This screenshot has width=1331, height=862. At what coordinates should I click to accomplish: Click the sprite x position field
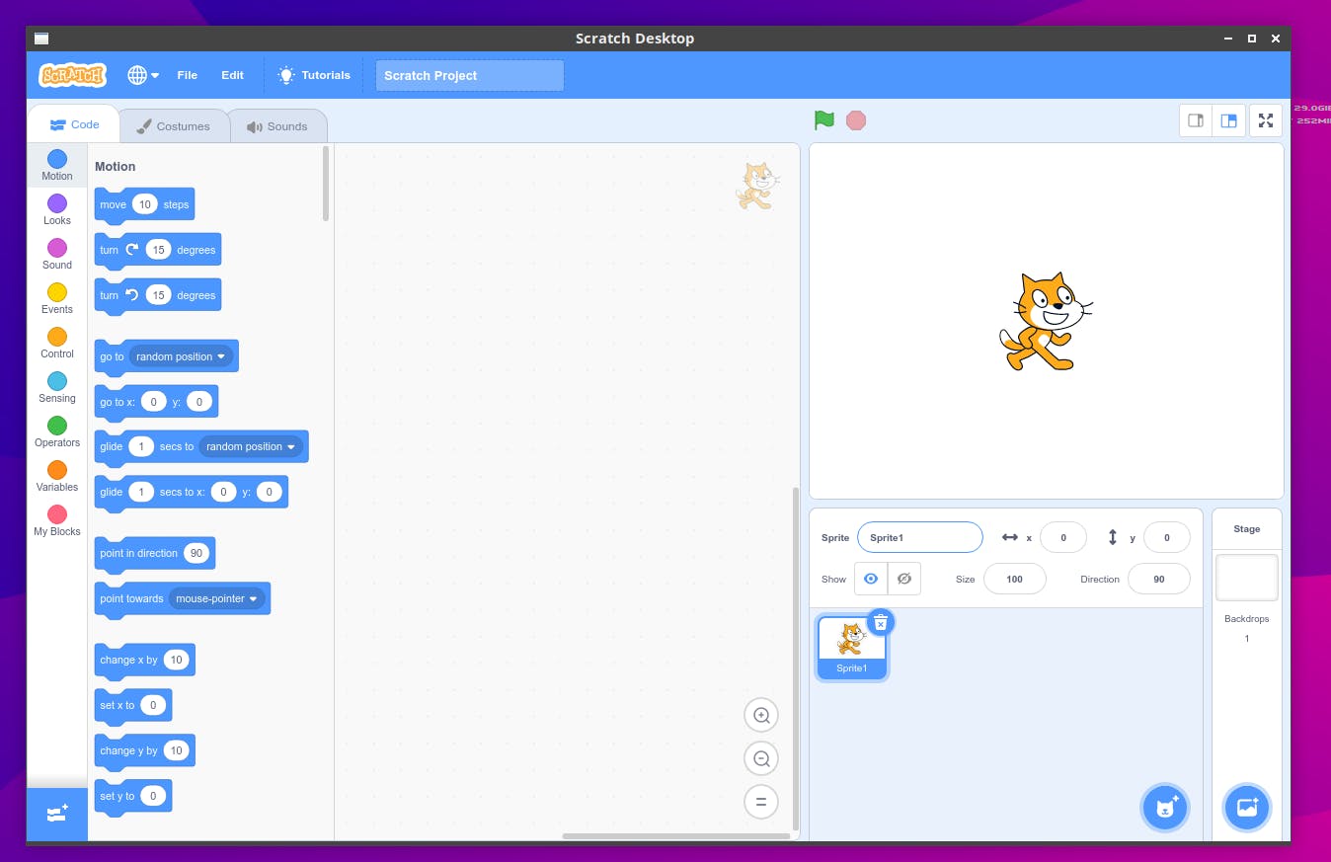pos(1063,538)
